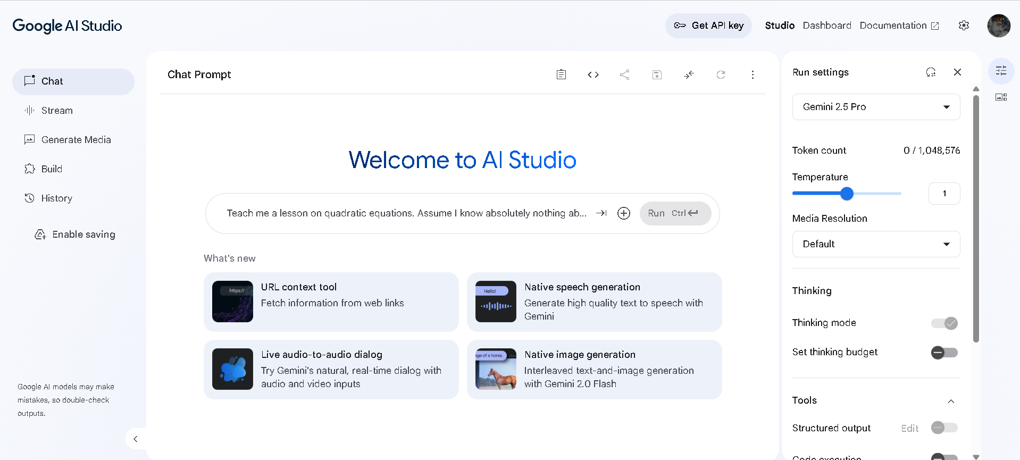This screenshot has width=1020, height=460.
Task: Open the Dashboard tab
Action: (827, 26)
